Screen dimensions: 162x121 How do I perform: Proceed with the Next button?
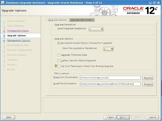123,117
